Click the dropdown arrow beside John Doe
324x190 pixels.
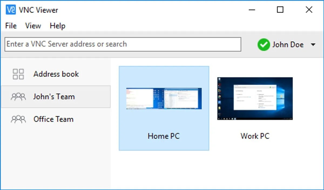click(x=313, y=45)
